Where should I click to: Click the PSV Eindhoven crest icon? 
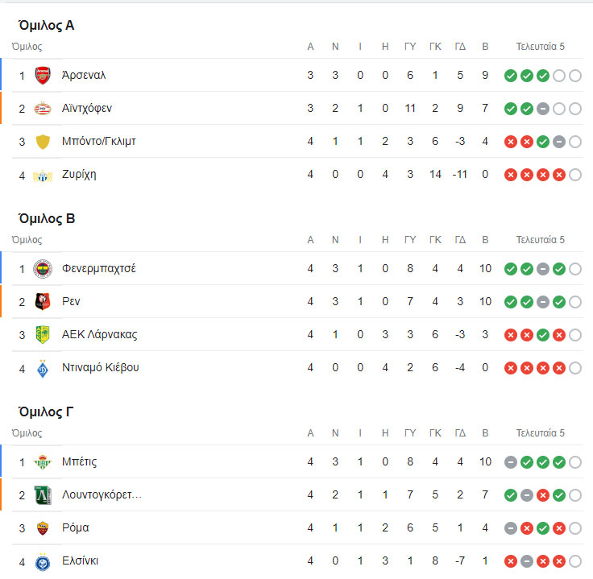tap(43, 109)
